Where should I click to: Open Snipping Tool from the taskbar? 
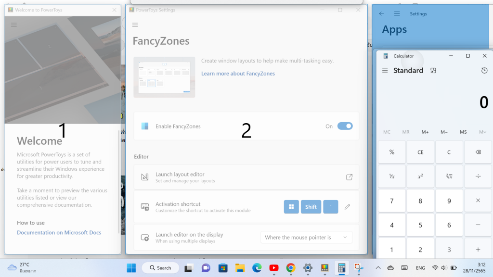tap(359, 268)
